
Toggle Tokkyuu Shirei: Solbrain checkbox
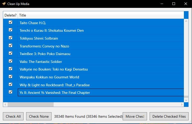point(10,38)
